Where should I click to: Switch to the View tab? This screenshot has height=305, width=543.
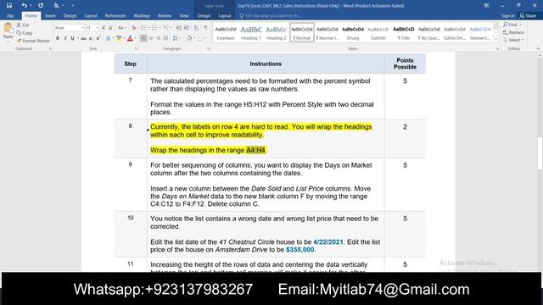tap(184, 15)
